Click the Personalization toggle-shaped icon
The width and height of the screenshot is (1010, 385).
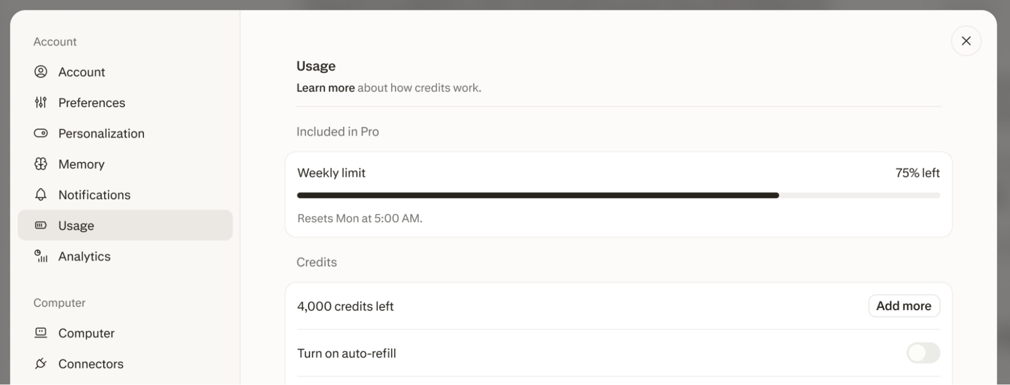point(41,133)
